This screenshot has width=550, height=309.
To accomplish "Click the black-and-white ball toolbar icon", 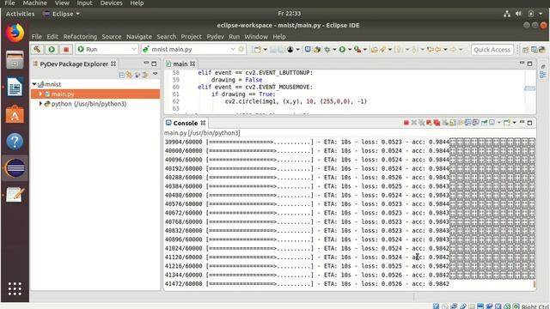I will click(x=290, y=50).
